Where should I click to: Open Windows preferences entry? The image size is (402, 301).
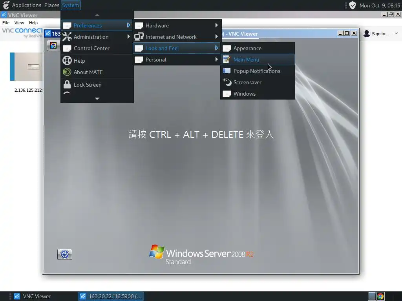258,94
